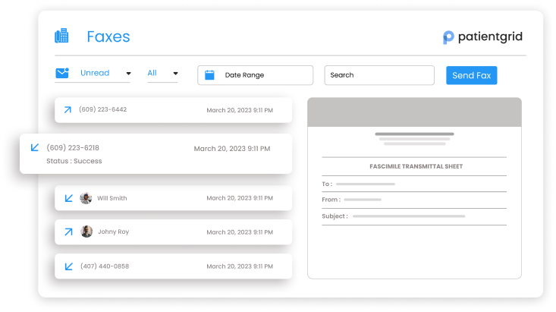Click outgoing arrow icon for (609) 223-6442

pyautogui.click(x=68, y=109)
